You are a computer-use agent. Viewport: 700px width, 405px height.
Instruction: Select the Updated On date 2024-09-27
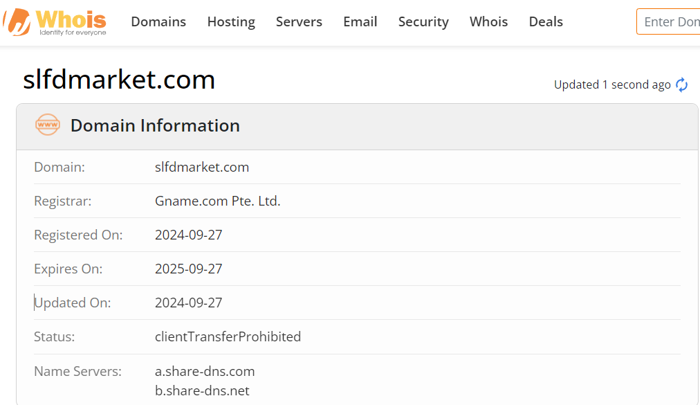click(x=188, y=303)
